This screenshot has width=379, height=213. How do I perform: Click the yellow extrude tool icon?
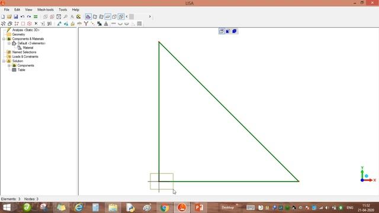[x=72, y=24]
